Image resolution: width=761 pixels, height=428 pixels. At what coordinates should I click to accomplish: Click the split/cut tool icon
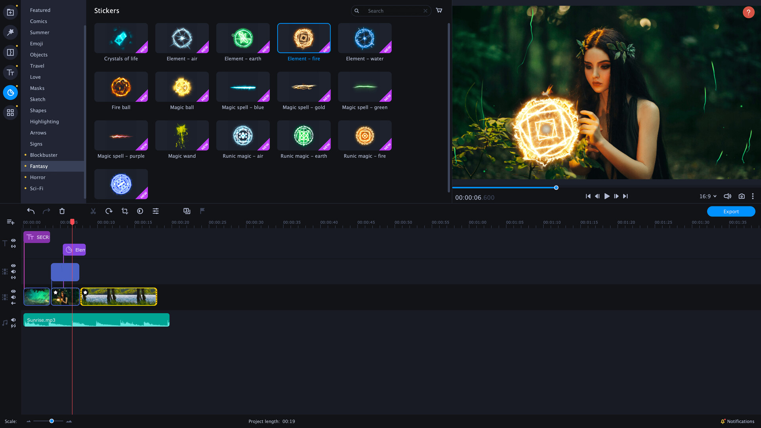[93, 210]
